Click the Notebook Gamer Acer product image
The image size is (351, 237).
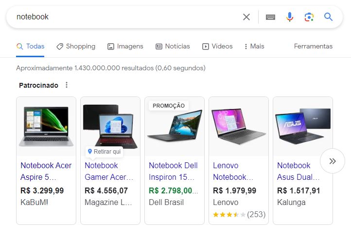tap(110, 126)
